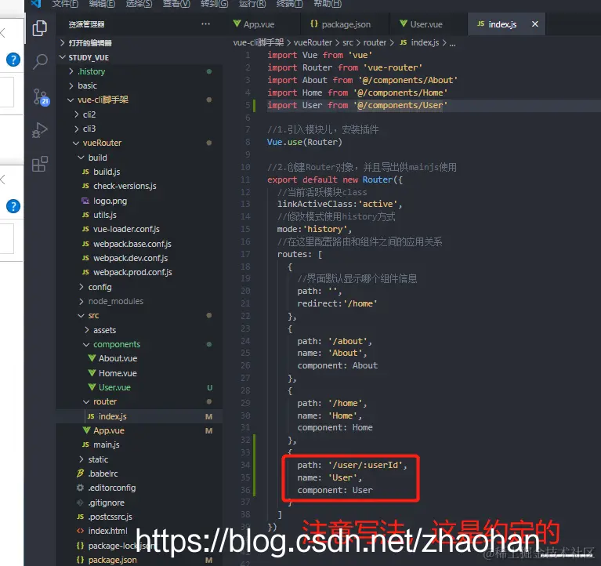The width and height of the screenshot is (601, 566).
Task: Click src in the breadcrumb path
Action: click(x=348, y=42)
